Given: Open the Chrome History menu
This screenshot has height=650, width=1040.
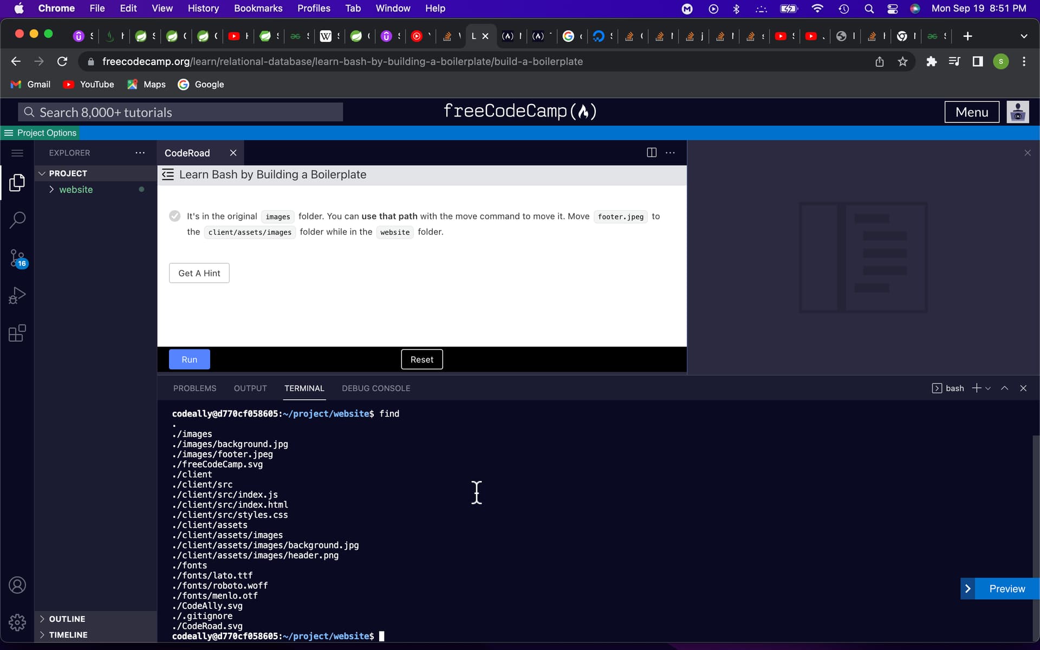Looking at the screenshot, I should tap(203, 8).
